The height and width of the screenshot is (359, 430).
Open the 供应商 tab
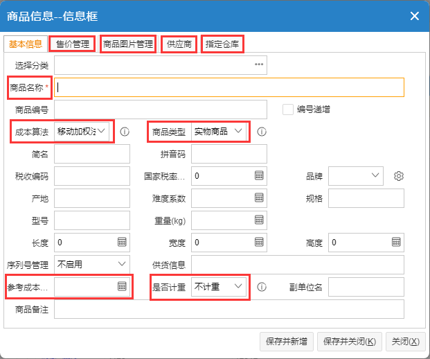[179, 44]
